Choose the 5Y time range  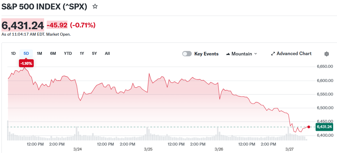click(x=94, y=53)
